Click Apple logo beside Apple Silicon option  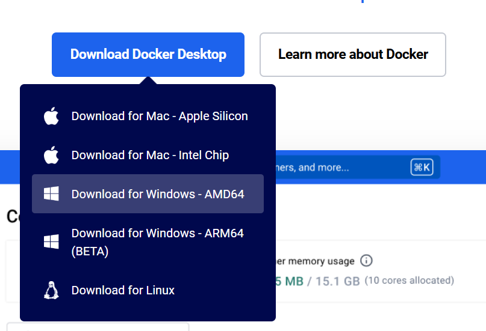[x=51, y=116]
